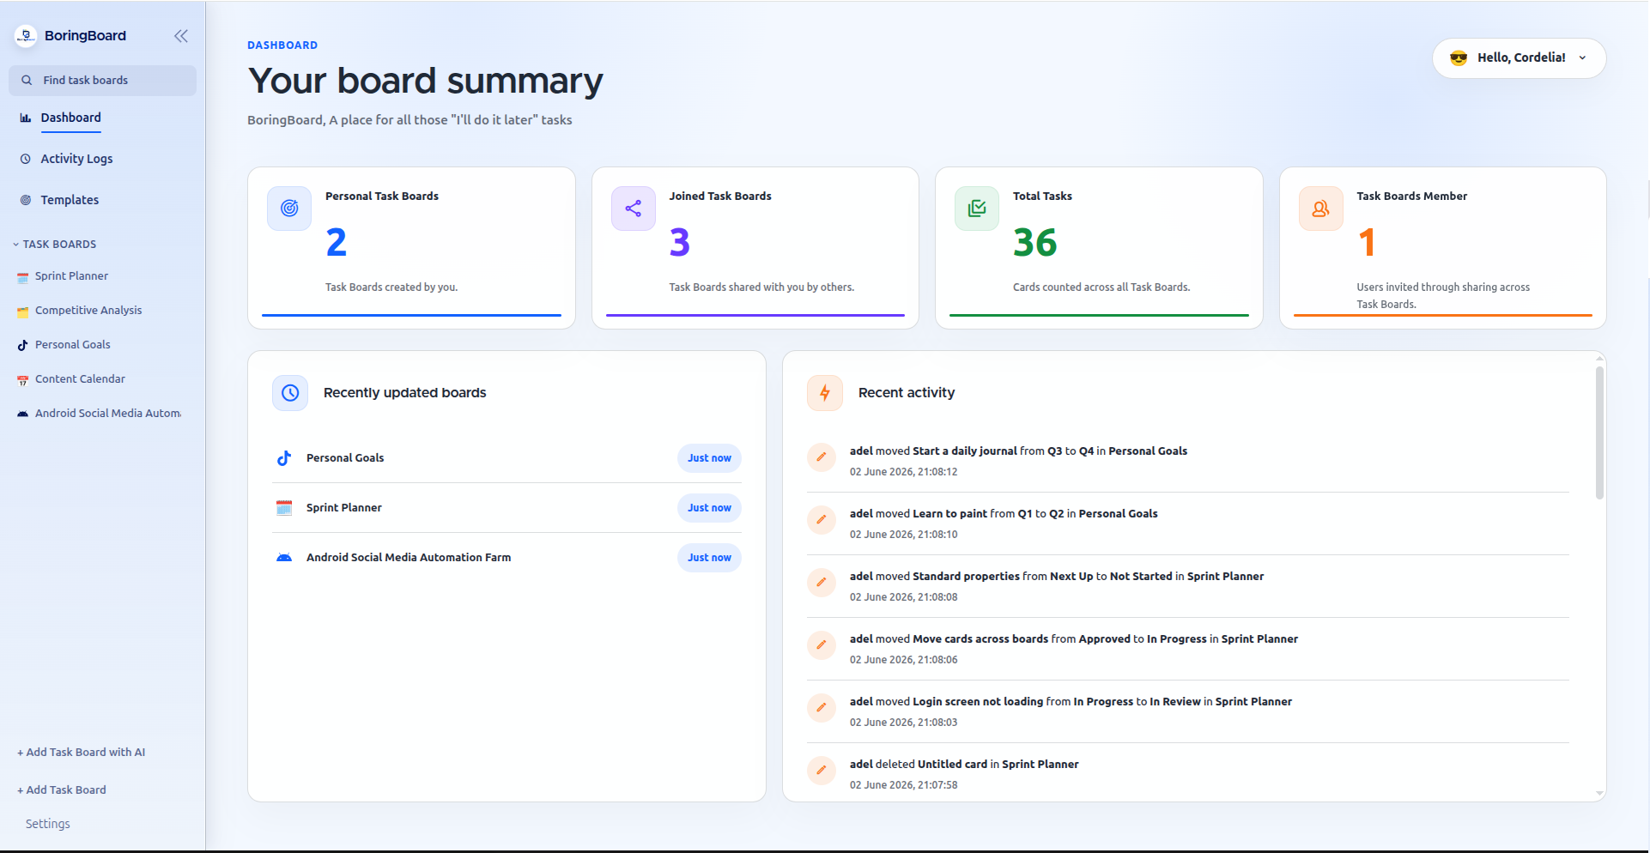Click Competitive Analysis folder icon
The image size is (1650, 853).
(x=23, y=312)
